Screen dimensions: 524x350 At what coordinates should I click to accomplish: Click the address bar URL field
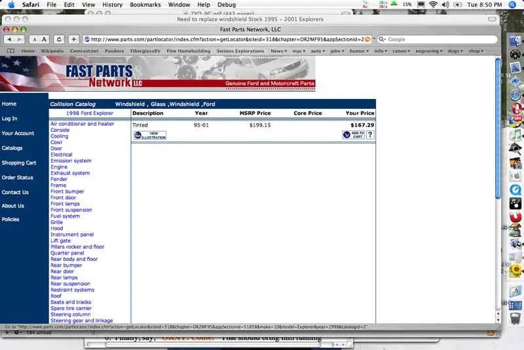point(227,39)
